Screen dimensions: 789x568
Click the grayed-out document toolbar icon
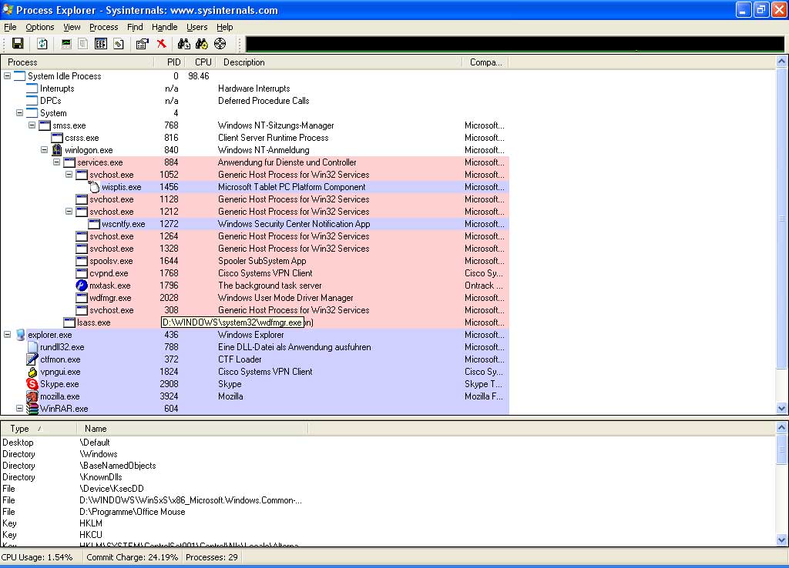click(83, 44)
